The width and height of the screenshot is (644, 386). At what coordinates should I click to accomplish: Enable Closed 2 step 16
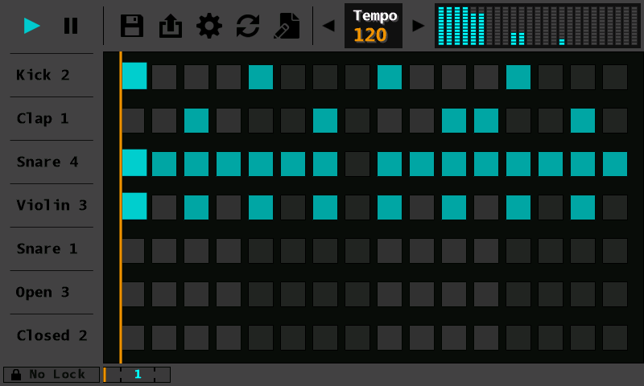(615, 338)
